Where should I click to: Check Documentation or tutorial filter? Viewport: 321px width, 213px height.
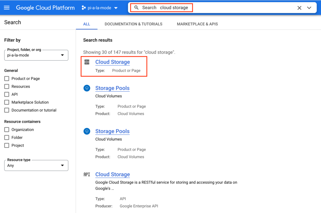pyautogui.click(x=7, y=110)
